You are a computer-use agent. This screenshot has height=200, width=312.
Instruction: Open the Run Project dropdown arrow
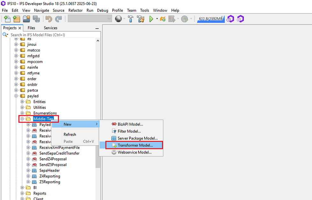pyautogui.click(x=157, y=19)
